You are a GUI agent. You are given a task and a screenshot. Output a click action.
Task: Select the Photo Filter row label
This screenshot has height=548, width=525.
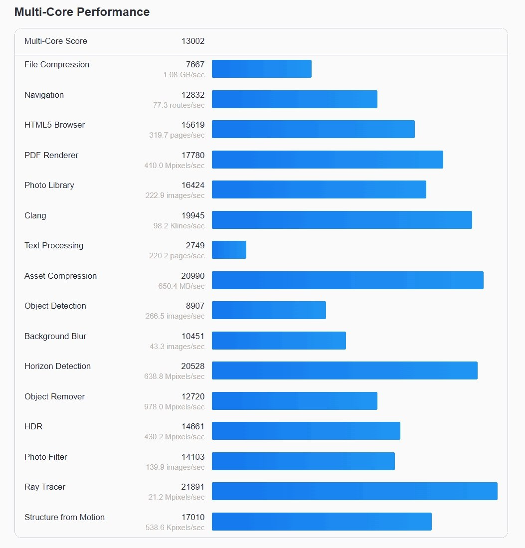46,457
